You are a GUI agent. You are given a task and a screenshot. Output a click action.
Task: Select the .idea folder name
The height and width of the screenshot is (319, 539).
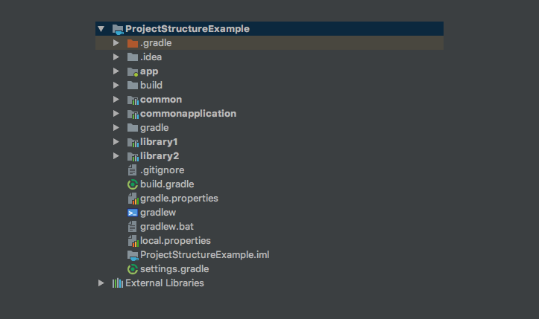pyautogui.click(x=151, y=57)
